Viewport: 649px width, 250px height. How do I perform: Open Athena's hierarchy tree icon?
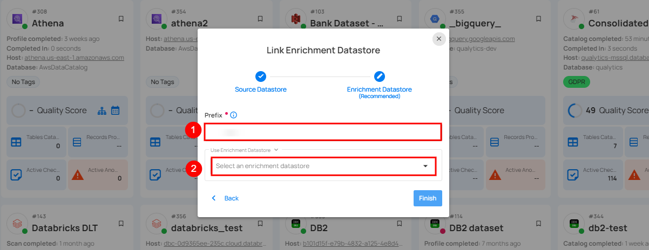point(103,110)
